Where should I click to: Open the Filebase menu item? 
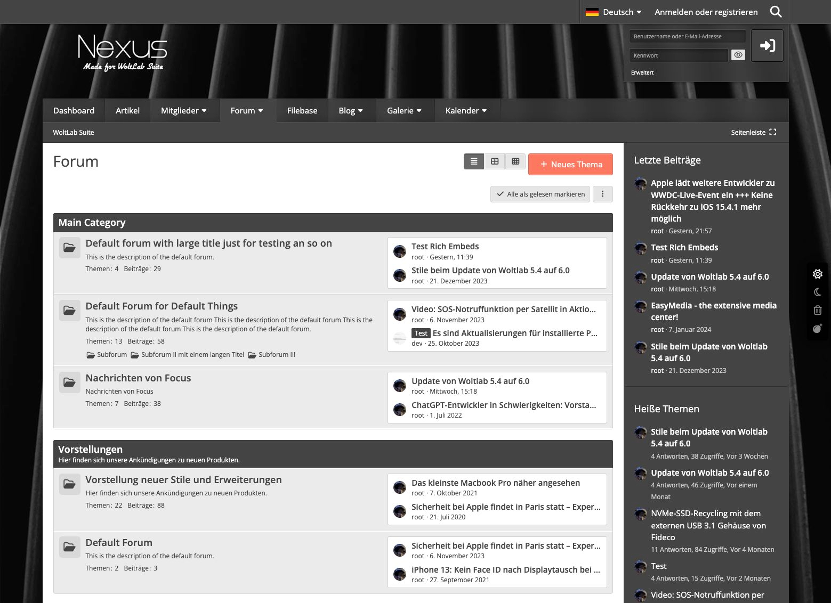coord(302,111)
